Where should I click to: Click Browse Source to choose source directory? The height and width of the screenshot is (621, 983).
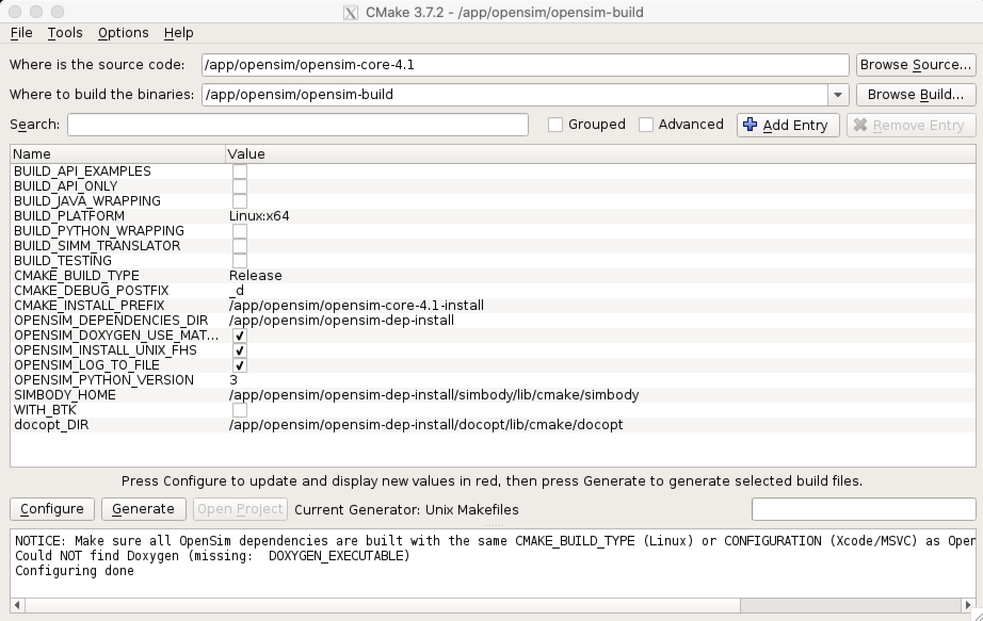(x=915, y=64)
